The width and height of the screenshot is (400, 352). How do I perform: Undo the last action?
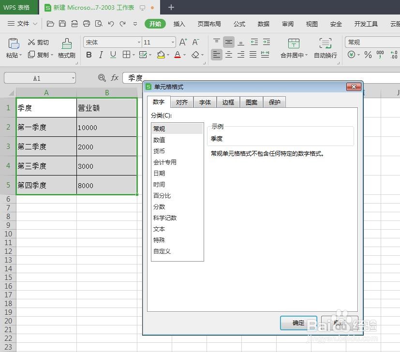[111, 24]
